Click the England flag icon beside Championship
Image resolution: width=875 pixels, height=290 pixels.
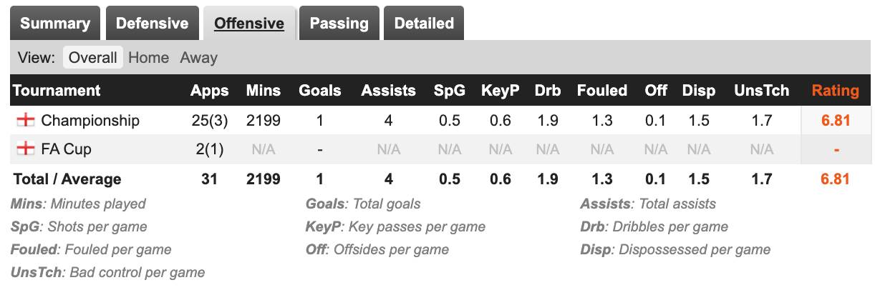coord(25,120)
